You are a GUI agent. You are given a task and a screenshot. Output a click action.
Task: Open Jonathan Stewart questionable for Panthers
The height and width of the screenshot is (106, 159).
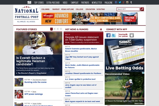(83, 73)
